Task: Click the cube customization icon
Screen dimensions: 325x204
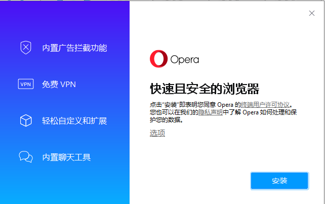Action: point(26,120)
